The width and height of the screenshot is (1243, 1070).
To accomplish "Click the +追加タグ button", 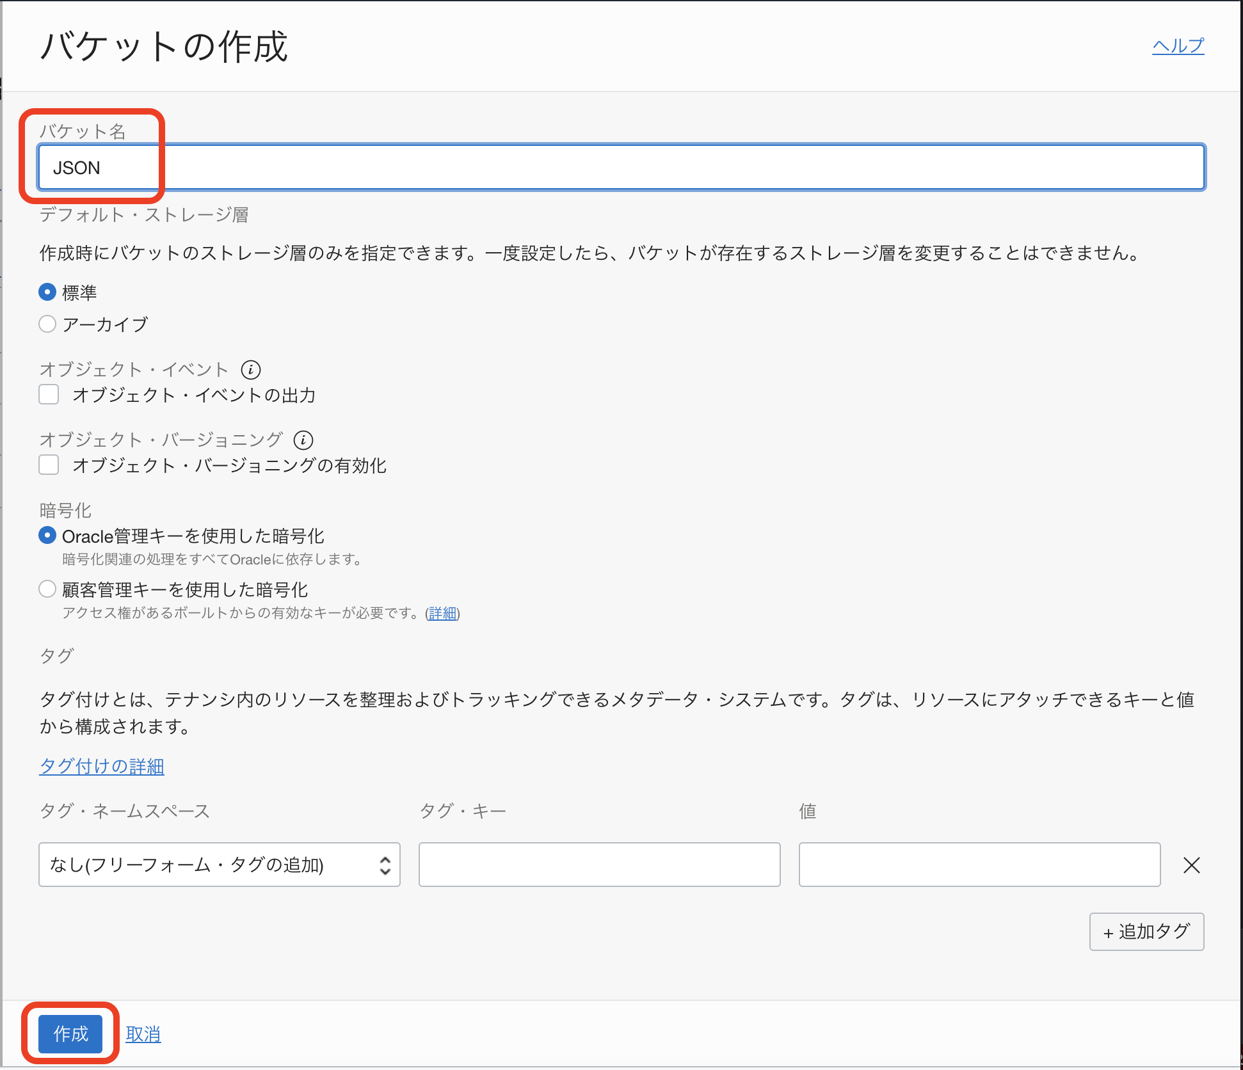I will (1146, 932).
